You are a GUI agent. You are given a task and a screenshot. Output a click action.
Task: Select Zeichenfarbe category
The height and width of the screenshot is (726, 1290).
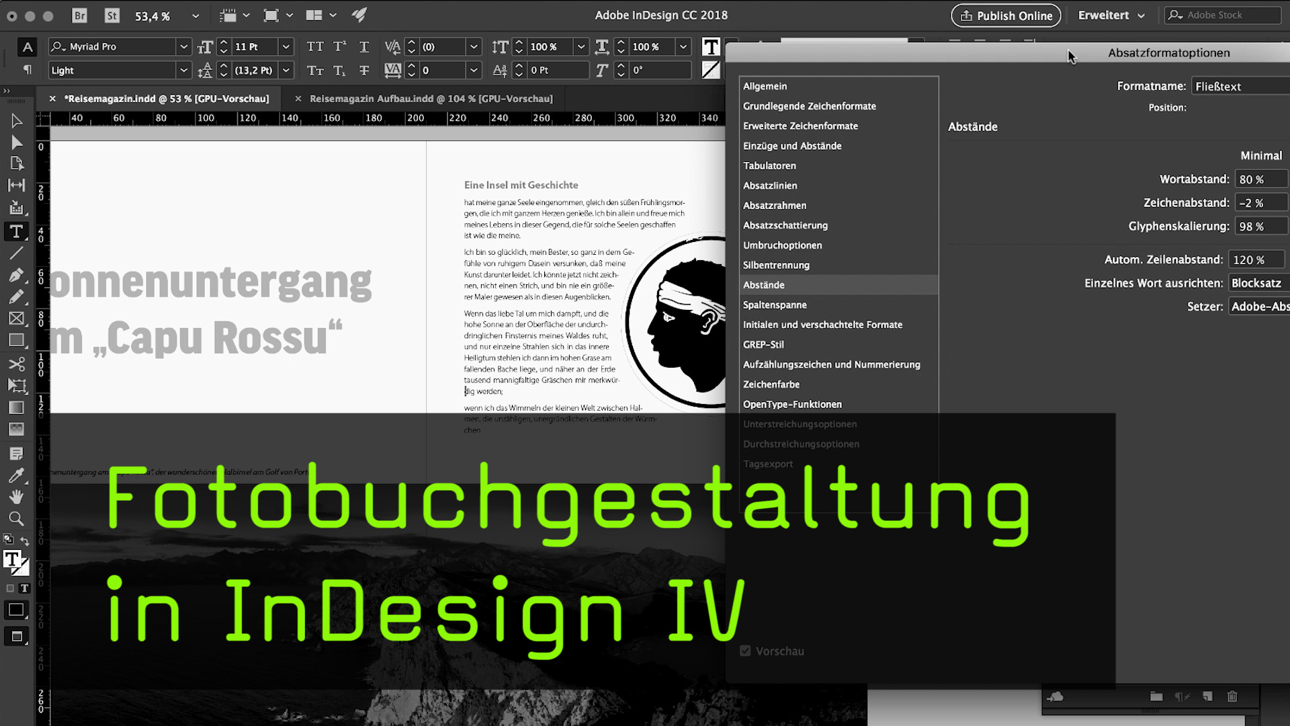pos(838,385)
